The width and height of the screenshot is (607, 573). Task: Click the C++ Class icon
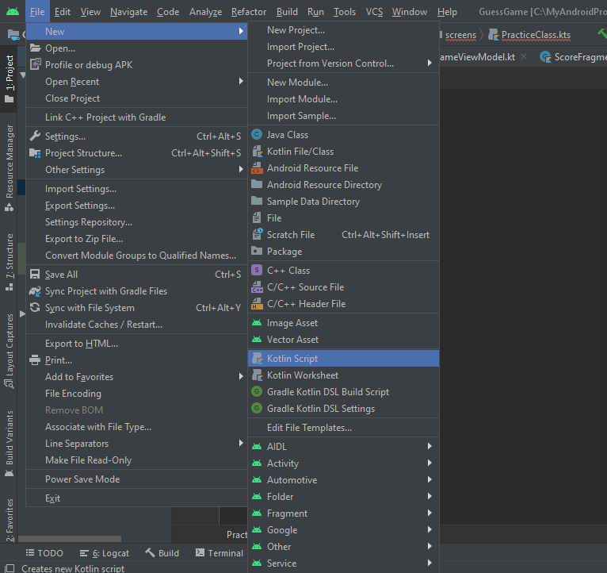[x=257, y=271]
